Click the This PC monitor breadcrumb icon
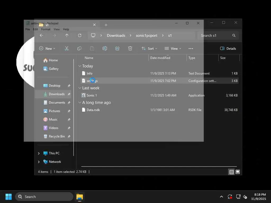Screen dimensions: 271x203 coord(93,35)
